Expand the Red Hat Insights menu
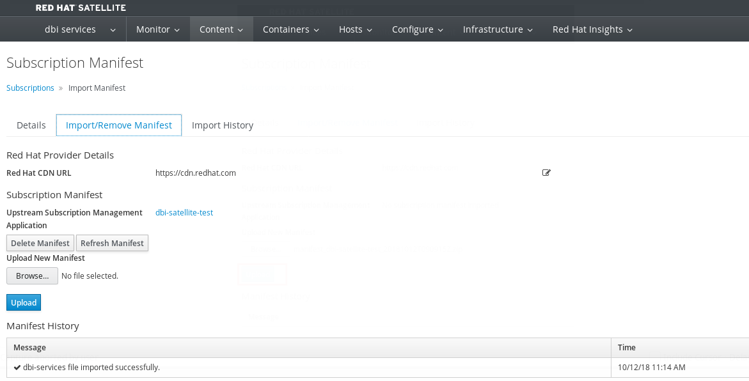 [592, 29]
